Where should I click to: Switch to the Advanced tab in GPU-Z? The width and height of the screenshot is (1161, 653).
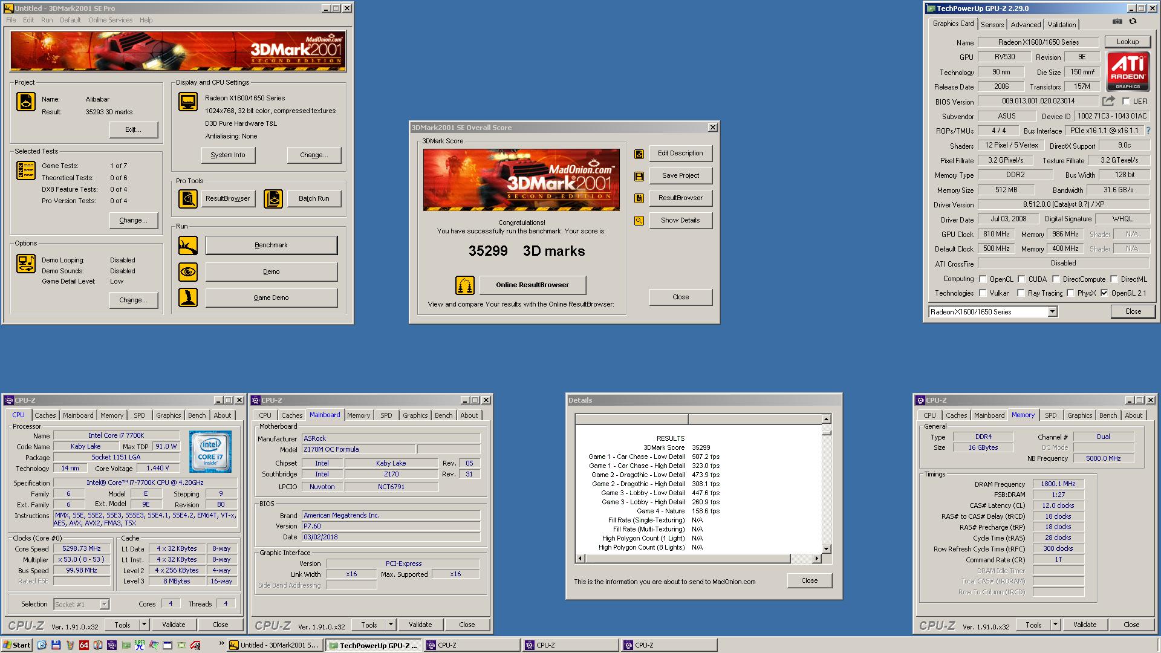[x=1026, y=25]
